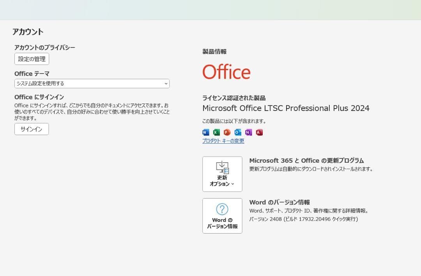This screenshot has height=276, width=421.
Task: Click the Word のバージョン情報 heading text
Action: click(281, 202)
